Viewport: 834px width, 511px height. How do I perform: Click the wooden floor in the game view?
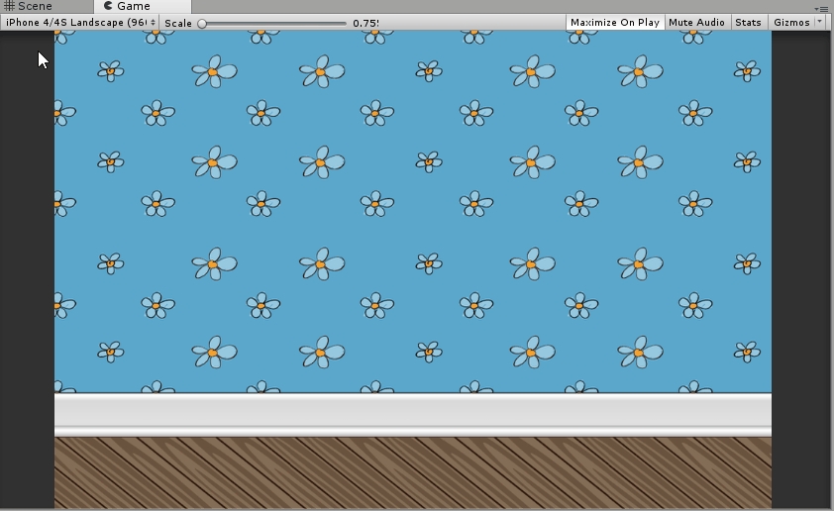412,473
